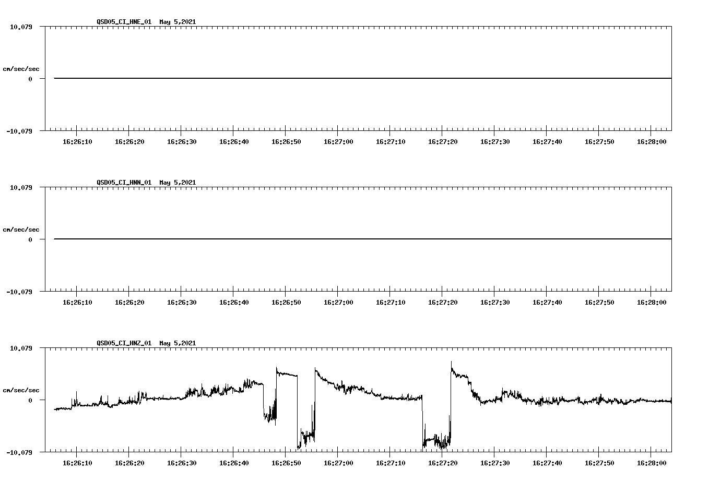Select the 16:27:00 time tick on middle axis
This screenshot has width=709, height=482.
click(x=338, y=301)
